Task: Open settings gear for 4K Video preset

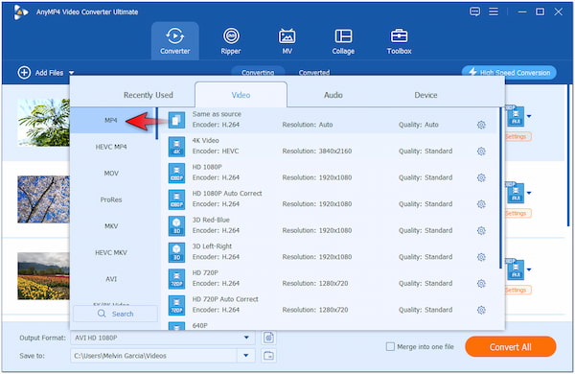Action: 481,152
